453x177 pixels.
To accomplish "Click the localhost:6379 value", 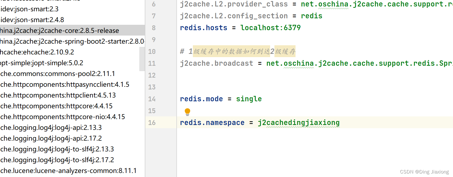I will [271, 28].
